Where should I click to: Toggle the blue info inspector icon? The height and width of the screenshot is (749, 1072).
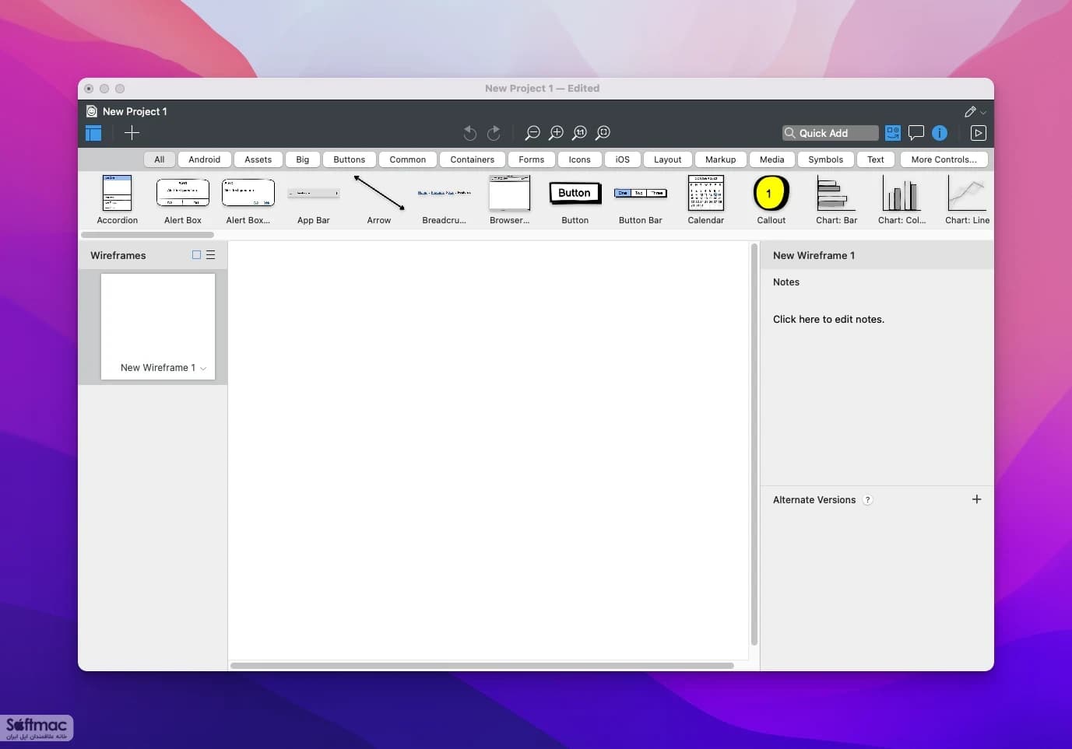(940, 133)
